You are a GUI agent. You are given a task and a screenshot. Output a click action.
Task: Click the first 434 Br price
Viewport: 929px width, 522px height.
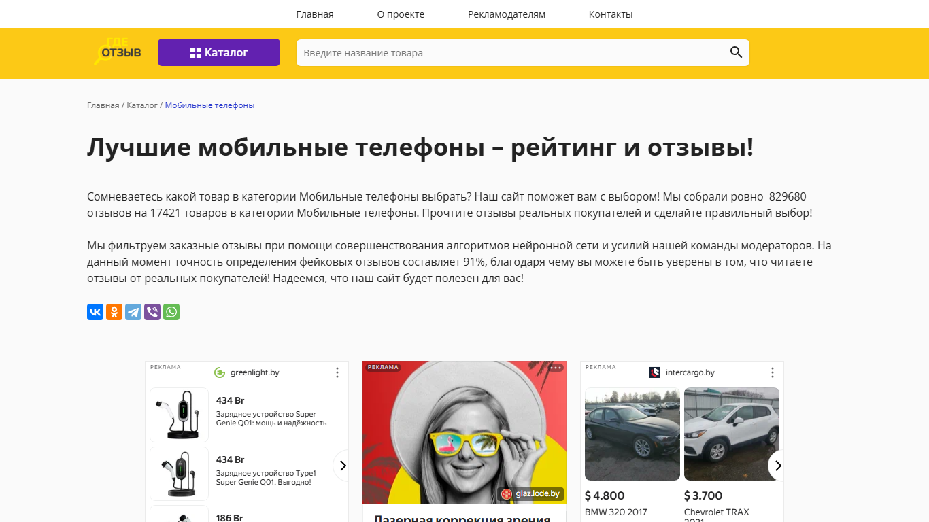point(231,400)
